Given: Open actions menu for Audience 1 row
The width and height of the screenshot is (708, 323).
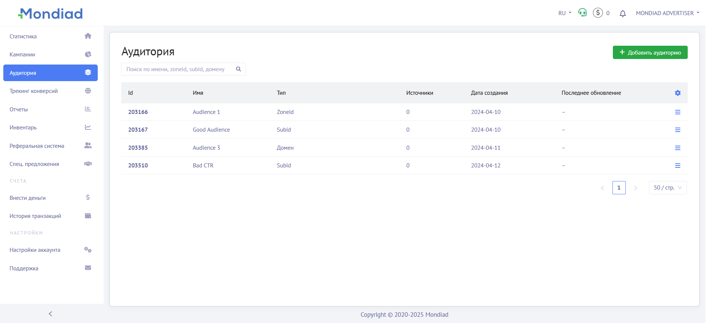Looking at the screenshot, I should pyautogui.click(x=677, y=112).
